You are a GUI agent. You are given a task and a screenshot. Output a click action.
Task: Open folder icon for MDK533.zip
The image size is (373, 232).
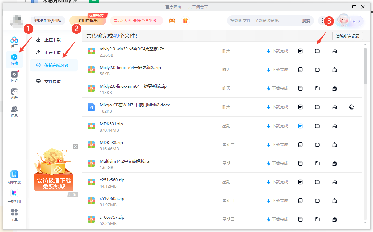(317, 145)
